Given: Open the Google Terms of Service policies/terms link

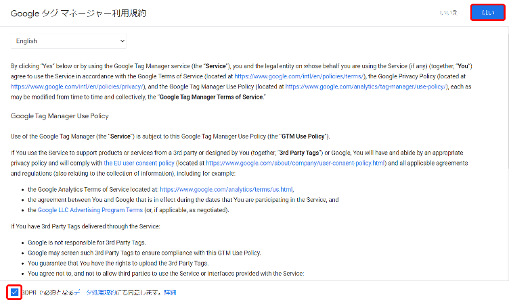Looking at the screenshot, I should (299, 76).
